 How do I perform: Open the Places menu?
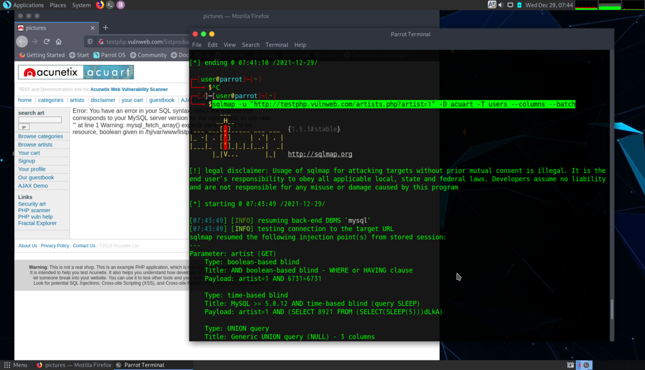(x=58, y=5)
